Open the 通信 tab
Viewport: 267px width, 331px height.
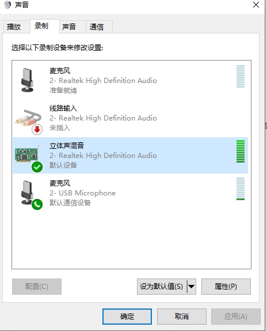coord(97,27)
